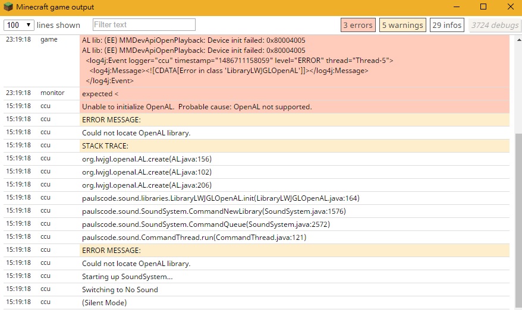
Task: Select the CommandThread.run stack trace line
Action: 194,238
